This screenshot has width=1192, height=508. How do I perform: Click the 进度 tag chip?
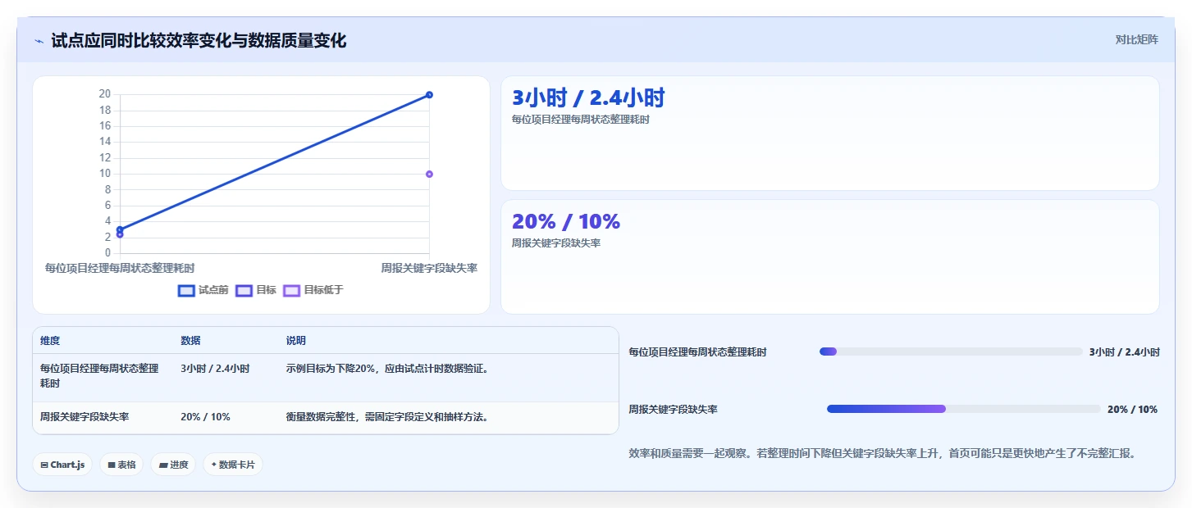(173, 465)
